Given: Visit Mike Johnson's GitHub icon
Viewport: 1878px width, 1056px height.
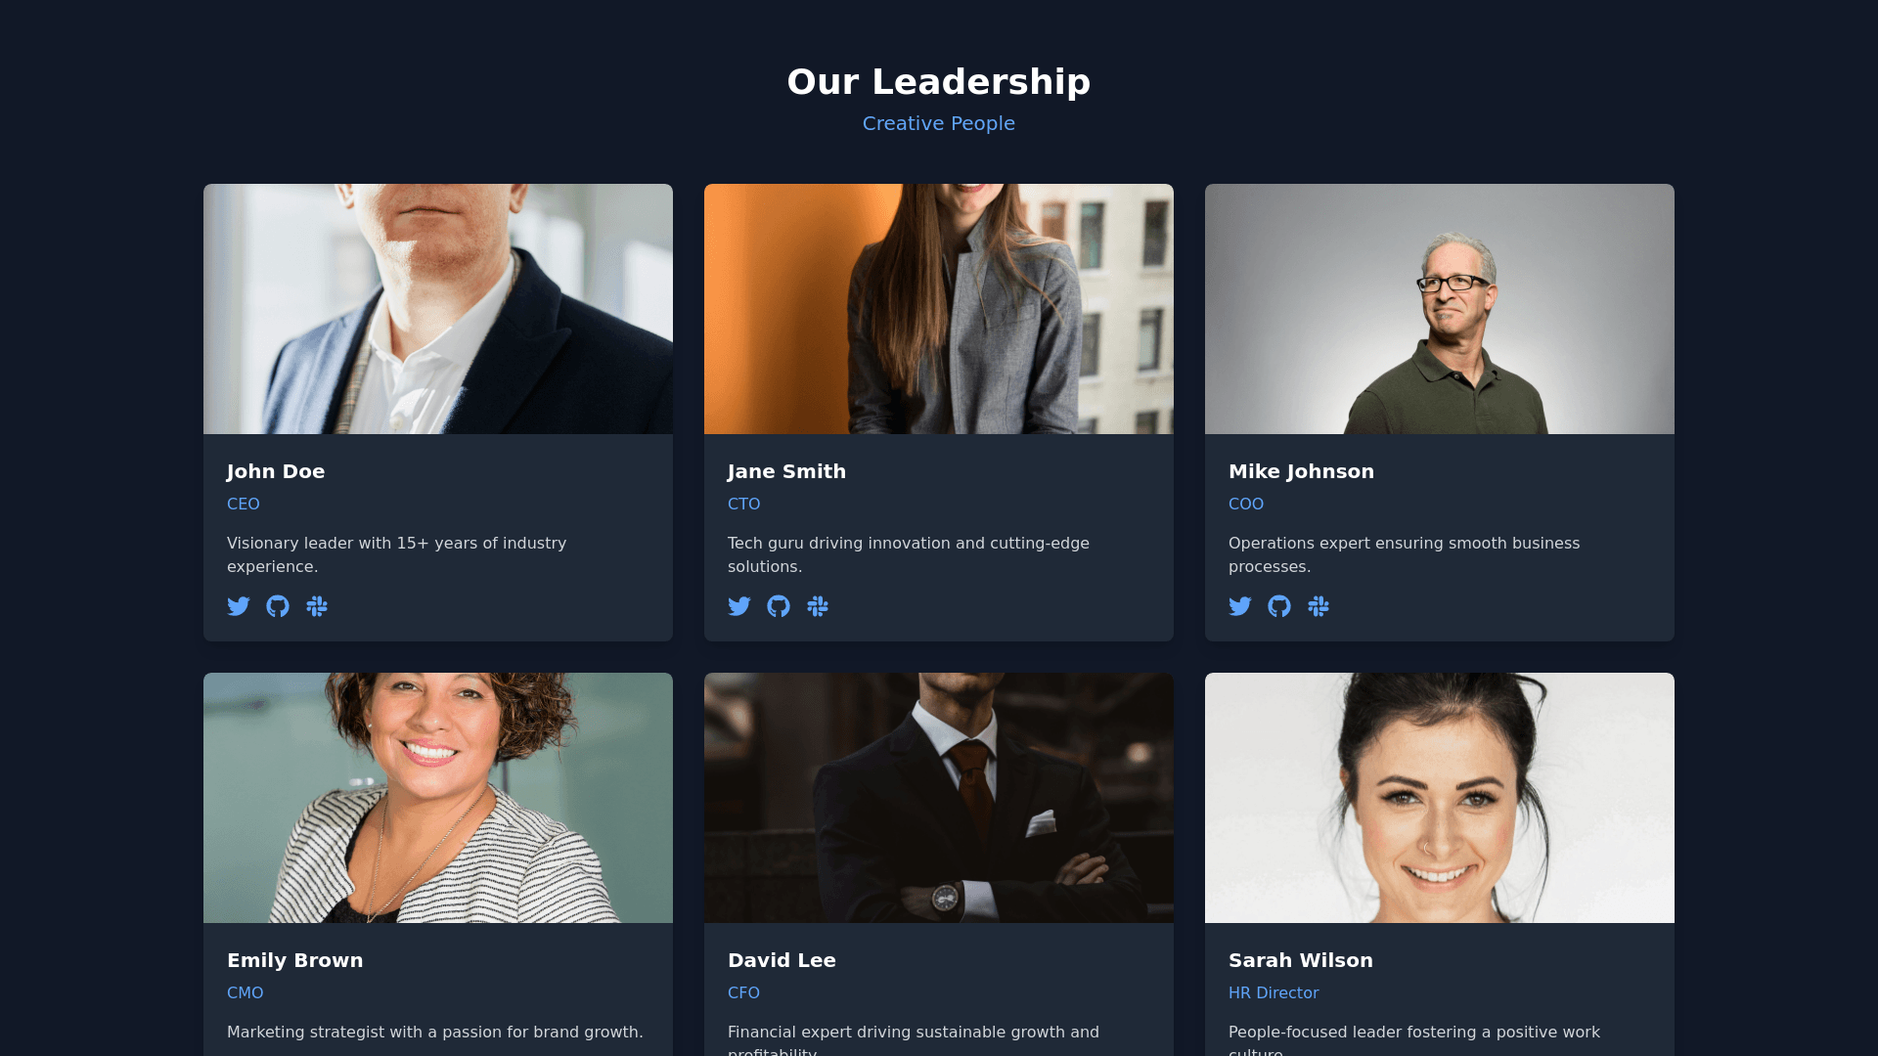Looking at the screenshot, I should pos(1279,606).
